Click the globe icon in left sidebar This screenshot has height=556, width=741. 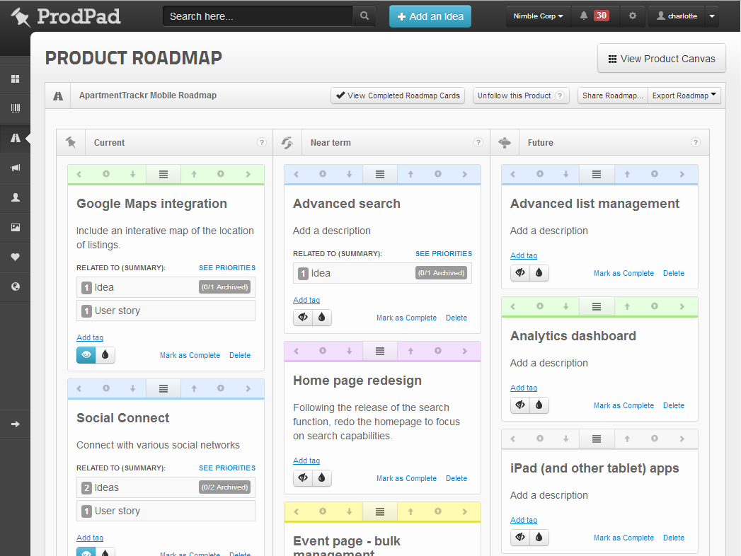tap(15, 287)
